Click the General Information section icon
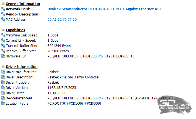196x119 pixels. (x=3, y=4)
